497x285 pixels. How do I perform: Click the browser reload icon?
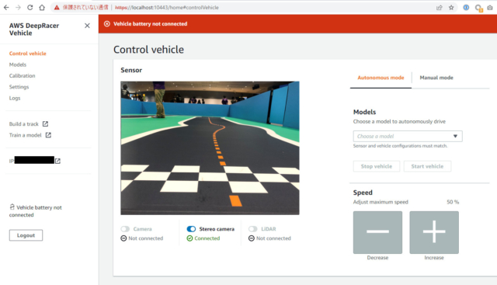[x=30, y=7]
